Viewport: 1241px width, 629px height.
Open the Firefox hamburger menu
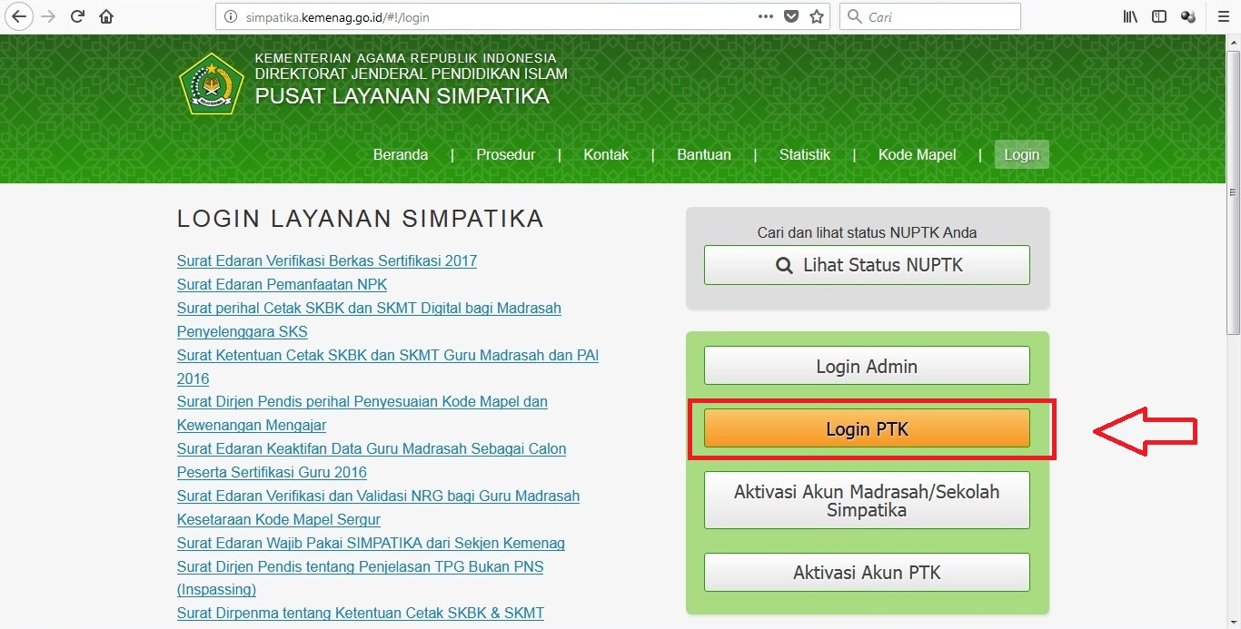coord(1221,15)
